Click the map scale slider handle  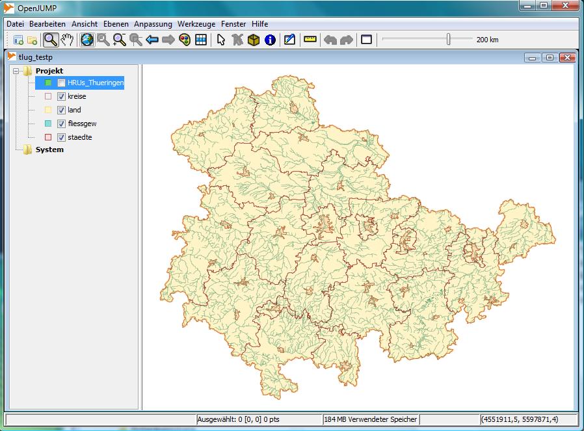click(448, 40)
